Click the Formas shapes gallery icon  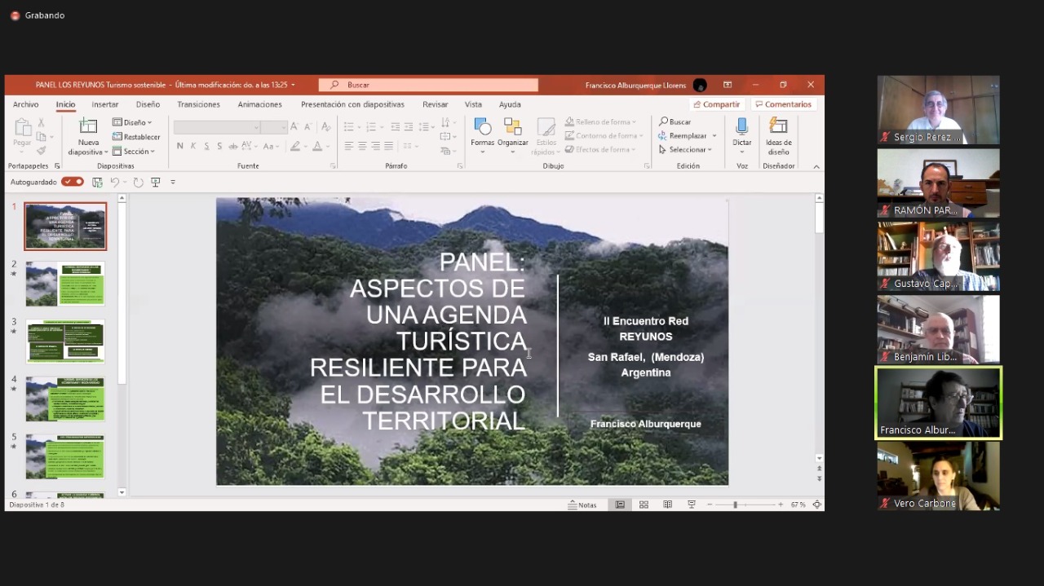[482, 126]
